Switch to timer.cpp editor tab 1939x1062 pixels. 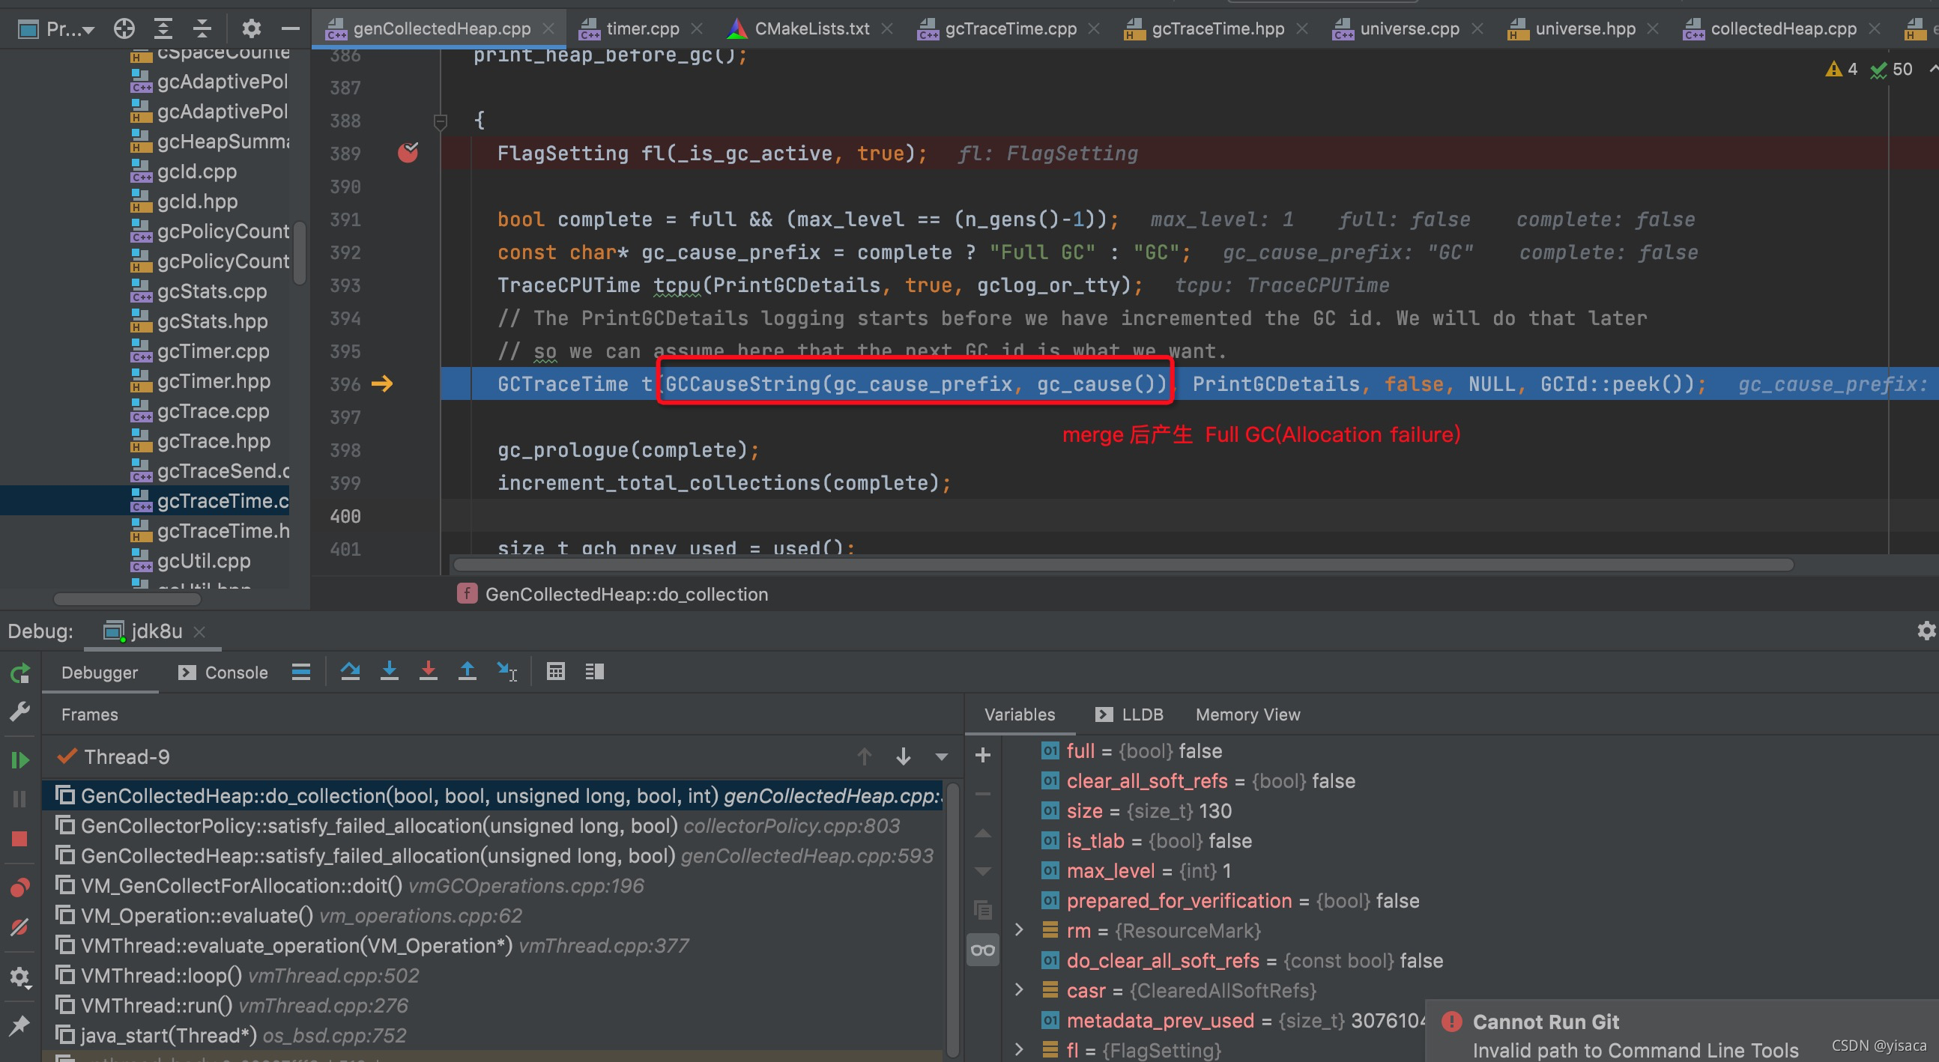(642, 28)
